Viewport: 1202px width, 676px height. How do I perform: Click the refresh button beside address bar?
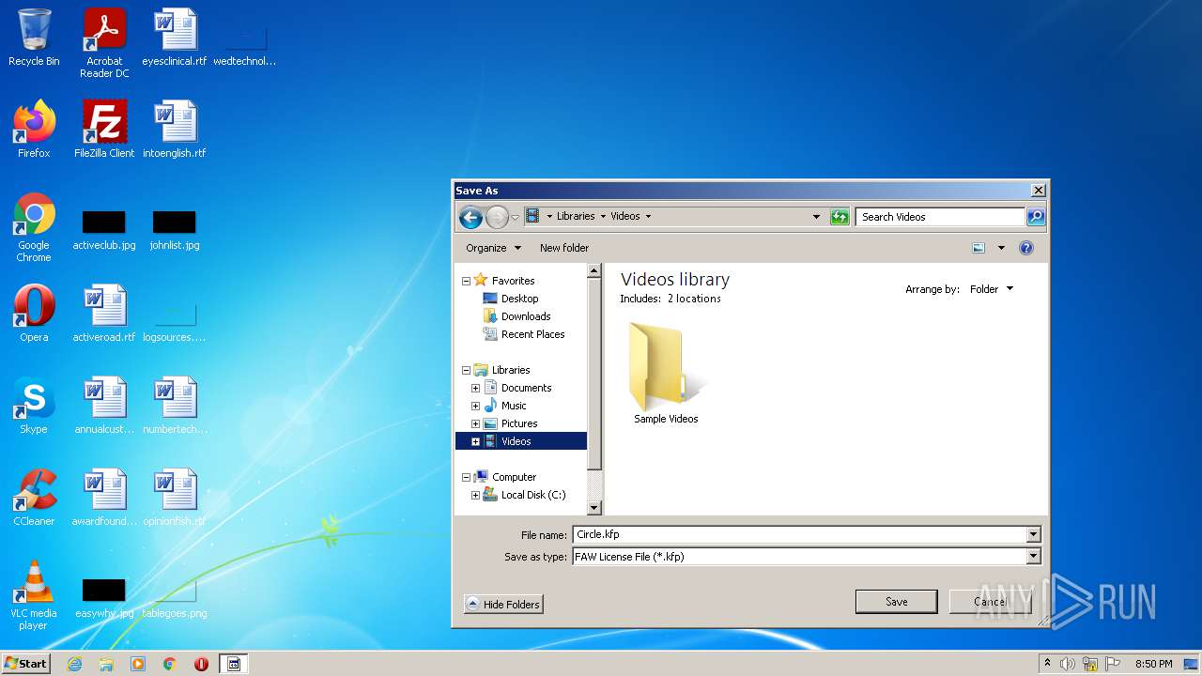click(x=840, y=217)
